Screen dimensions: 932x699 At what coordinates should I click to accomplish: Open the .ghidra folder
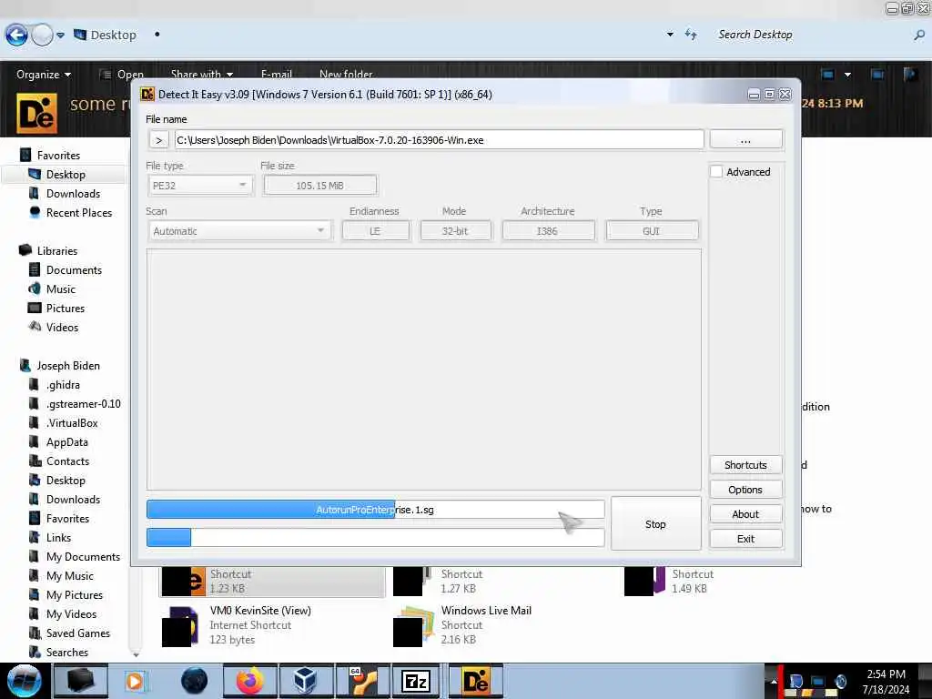point(63,385)
